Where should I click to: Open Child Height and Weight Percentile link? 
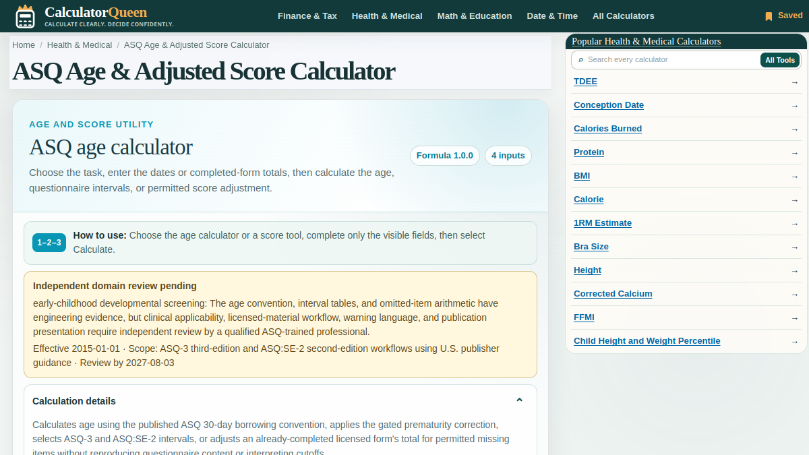click(647, 341)
